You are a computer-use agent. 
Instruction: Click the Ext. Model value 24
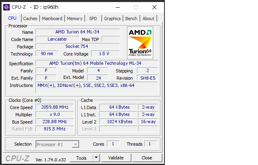(98, 78)
